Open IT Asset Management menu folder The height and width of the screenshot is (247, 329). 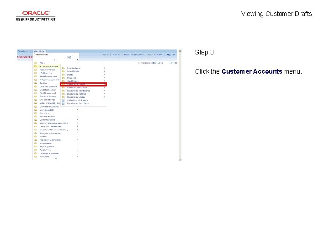point(49,80)
